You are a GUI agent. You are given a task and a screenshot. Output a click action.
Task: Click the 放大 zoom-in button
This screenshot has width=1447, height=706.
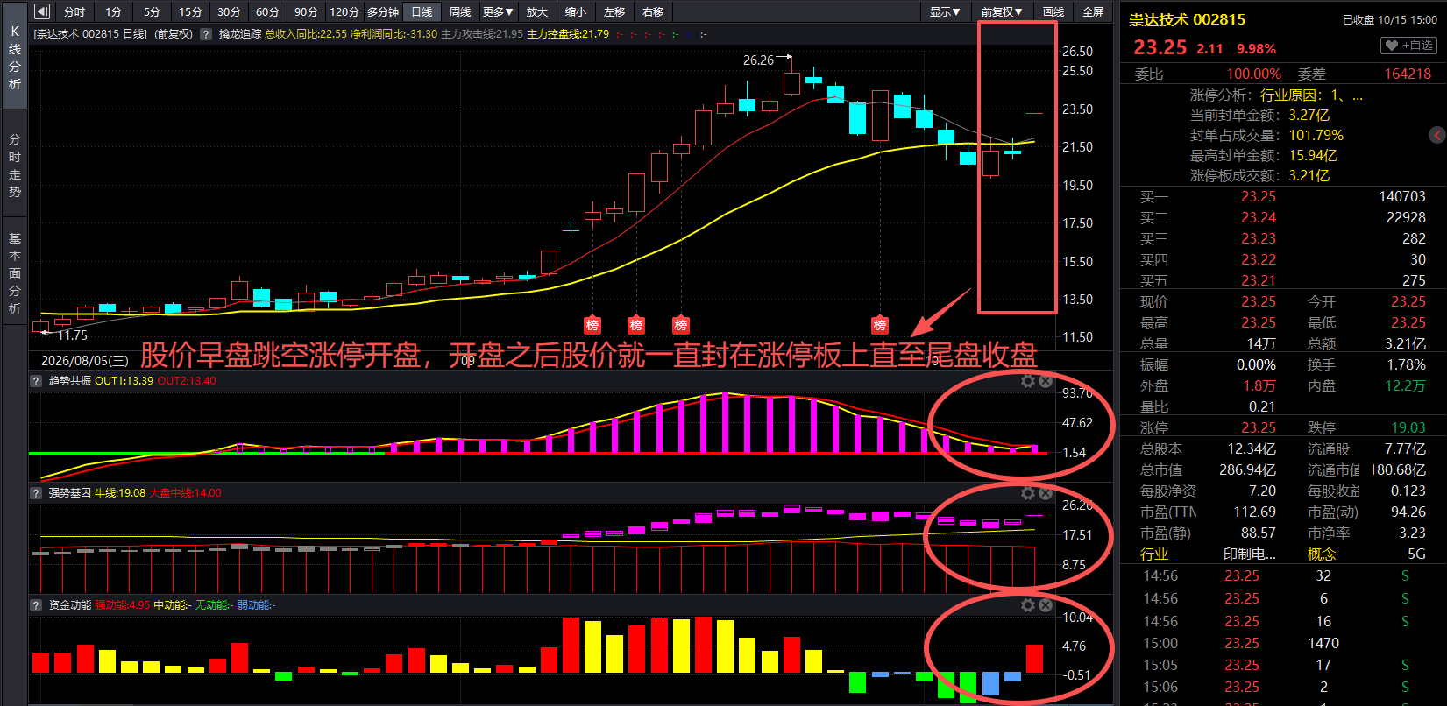point(537,12)
